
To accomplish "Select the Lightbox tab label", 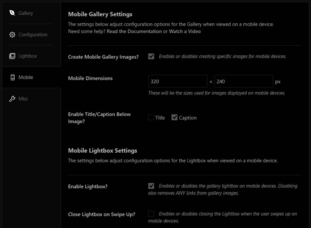I will [28, 56].
